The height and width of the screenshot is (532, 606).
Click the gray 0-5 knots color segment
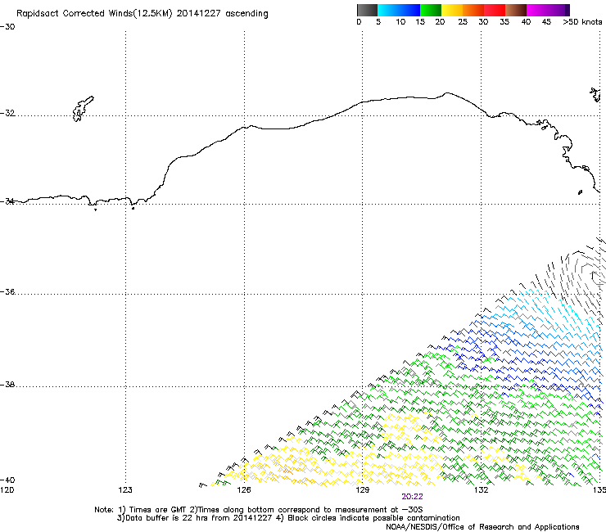coord(367,10)
